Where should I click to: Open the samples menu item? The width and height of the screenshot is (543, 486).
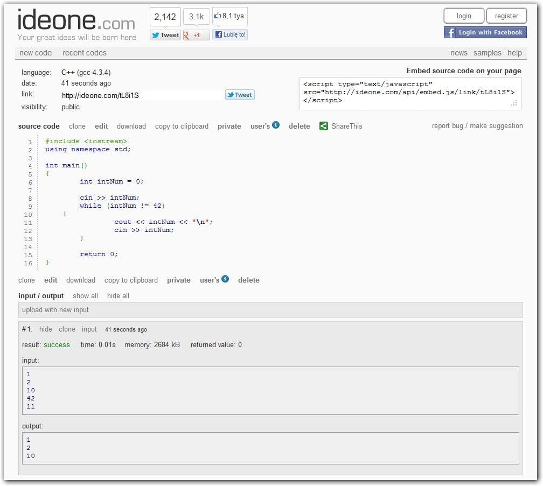tap(487, 53)
